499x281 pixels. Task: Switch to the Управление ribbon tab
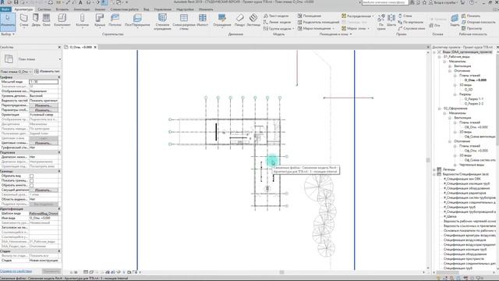163,9
